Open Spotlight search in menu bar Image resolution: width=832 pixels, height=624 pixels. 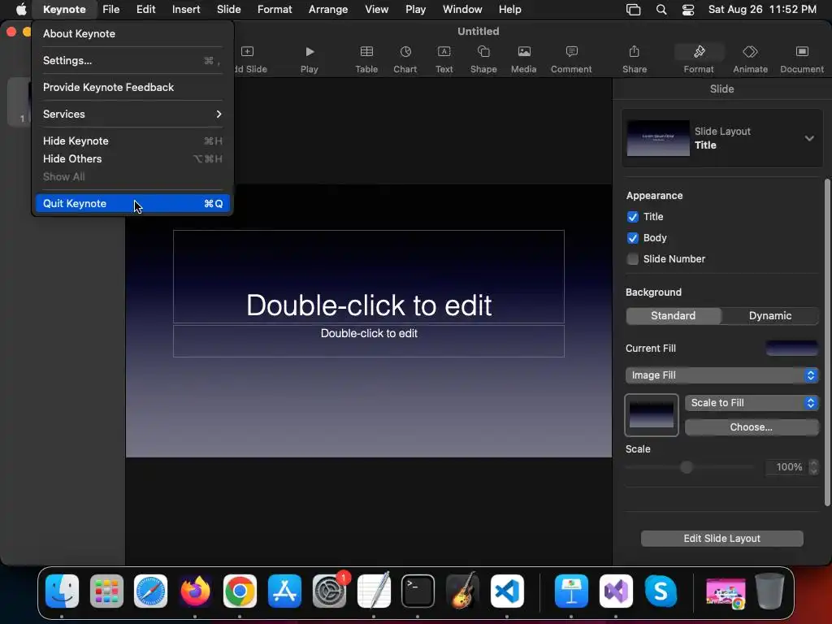point(661,10)
